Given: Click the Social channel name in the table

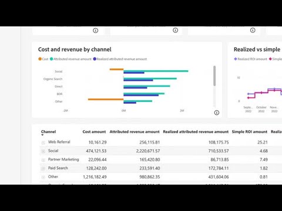Looking at the screenshot, I should [x=53, y=151].
